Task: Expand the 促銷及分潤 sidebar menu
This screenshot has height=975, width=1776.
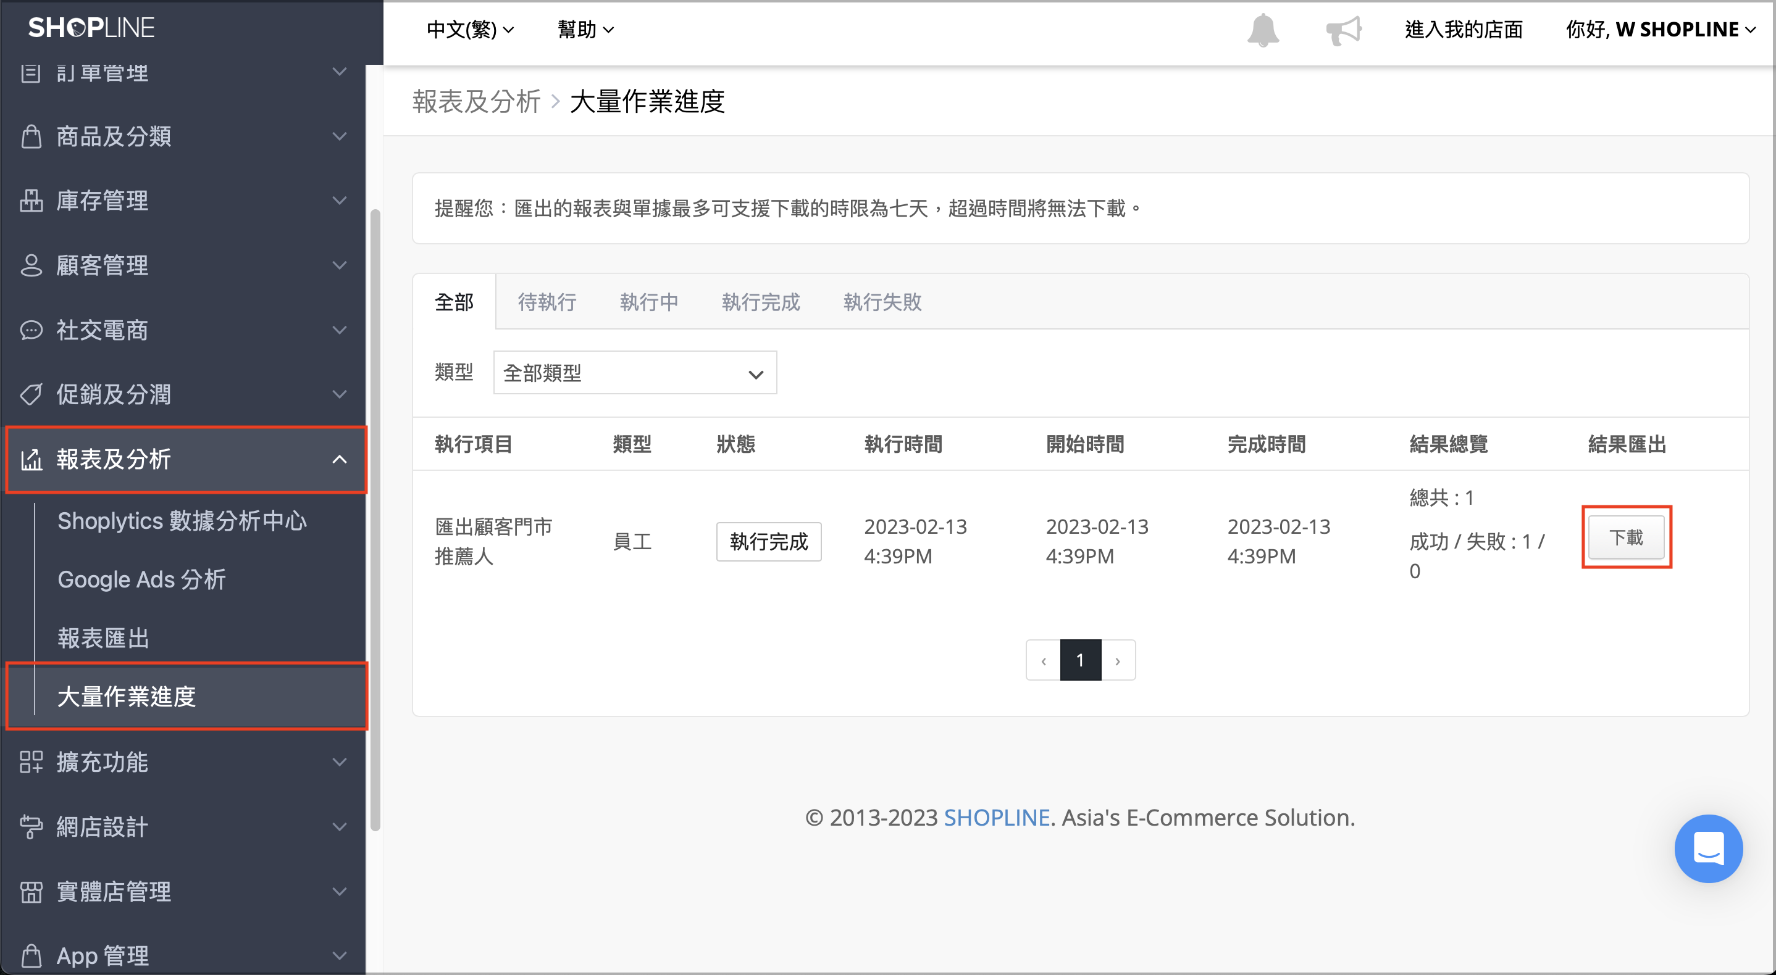Action: [339, 395]
